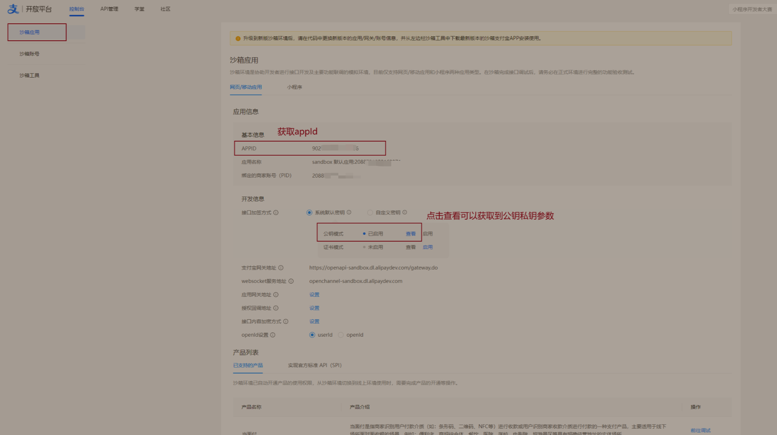Image resolution: width=777 pixels, height=435 pixels.
Task: Click the 产品介绍 column header
Action: point(359,407)
